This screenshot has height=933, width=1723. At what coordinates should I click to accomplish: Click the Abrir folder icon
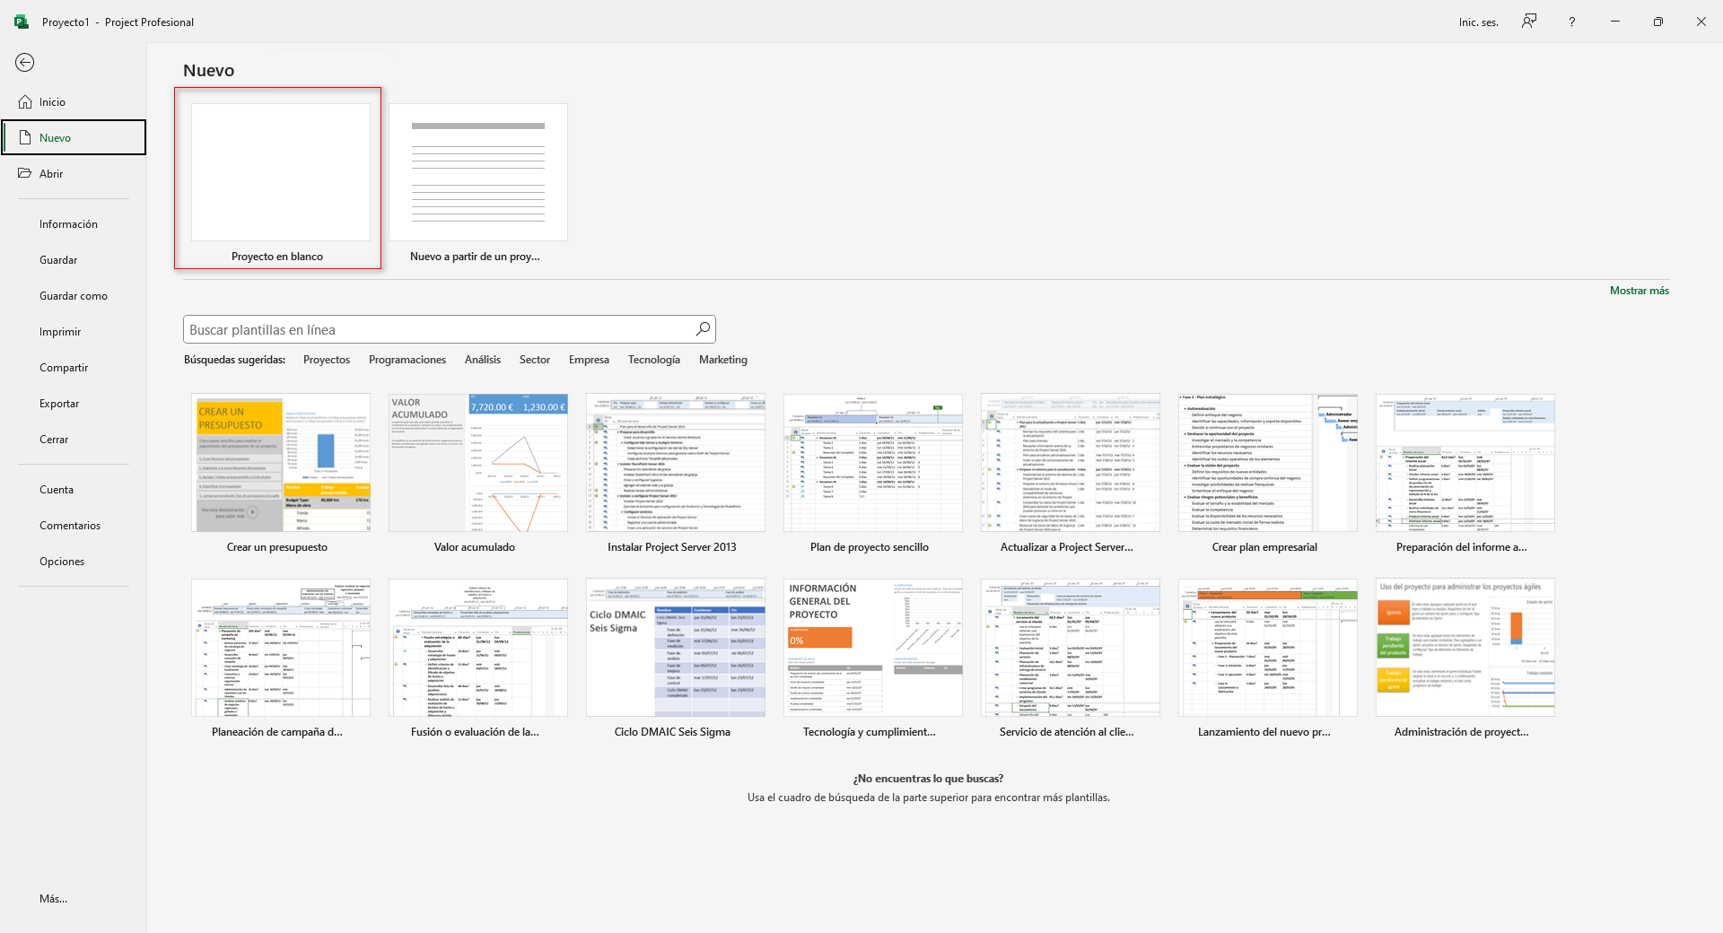25,173
